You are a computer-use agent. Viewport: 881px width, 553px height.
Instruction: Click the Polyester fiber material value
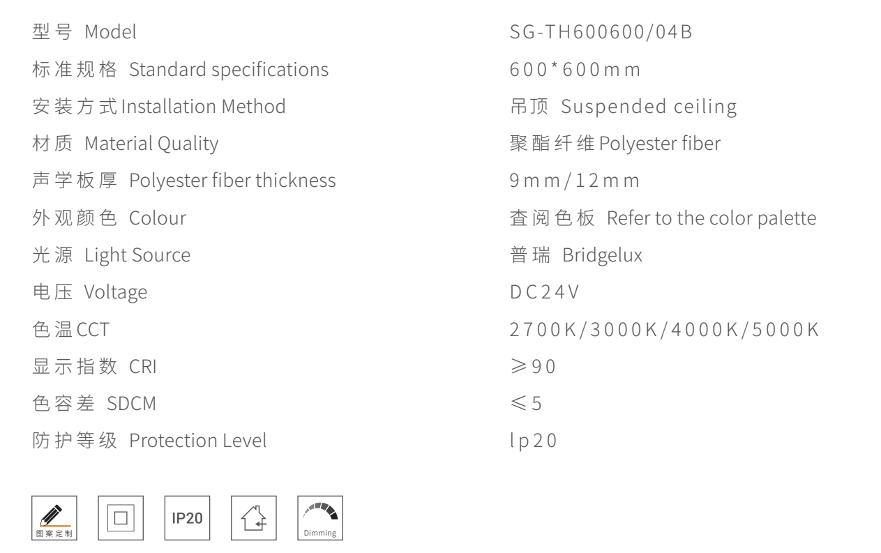659,144
